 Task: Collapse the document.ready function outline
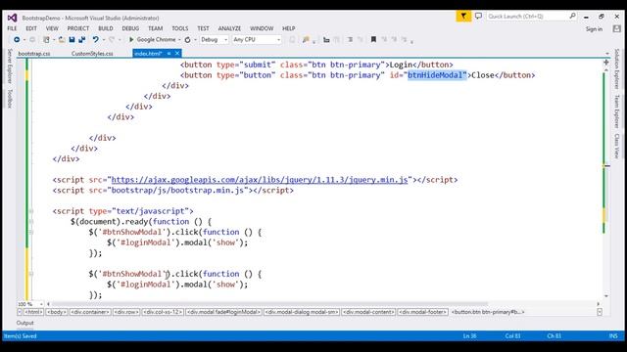coord(31,222)
